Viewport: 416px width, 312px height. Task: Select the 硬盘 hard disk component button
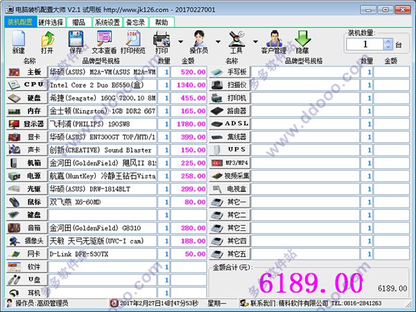27,98
